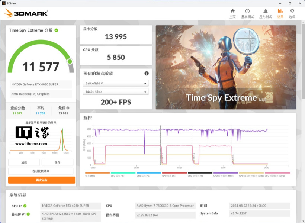Click 在线比较结果 compare online button

41,171
